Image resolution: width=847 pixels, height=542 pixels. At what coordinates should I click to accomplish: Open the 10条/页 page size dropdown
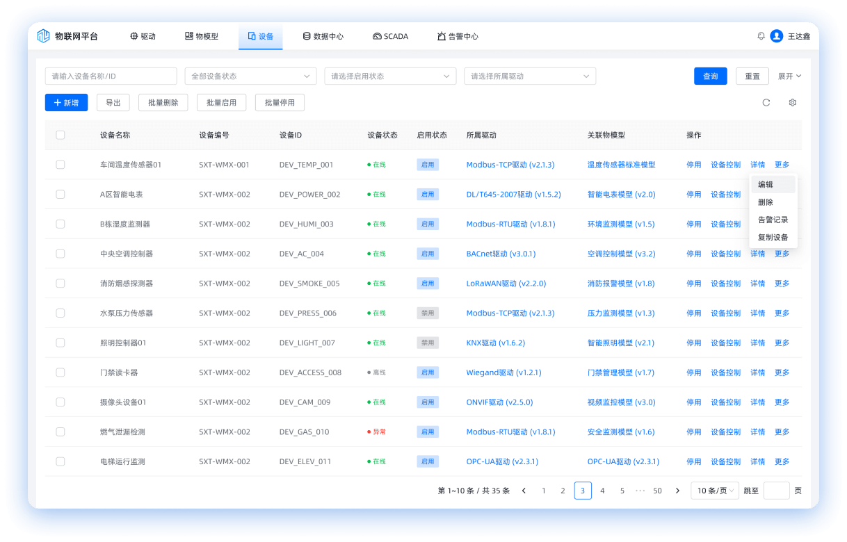714,490
